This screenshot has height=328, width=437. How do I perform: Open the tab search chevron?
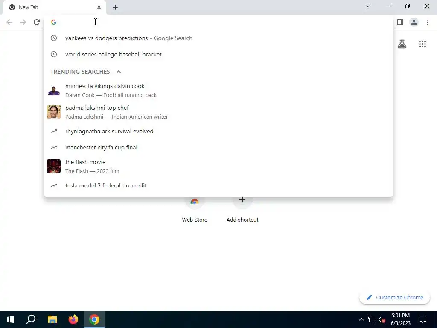pyautogui.click(x=368, y=6)
